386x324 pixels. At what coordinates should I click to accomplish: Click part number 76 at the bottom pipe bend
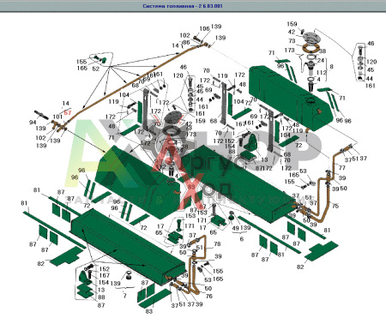pyautogui.click(x=209, y=296)
